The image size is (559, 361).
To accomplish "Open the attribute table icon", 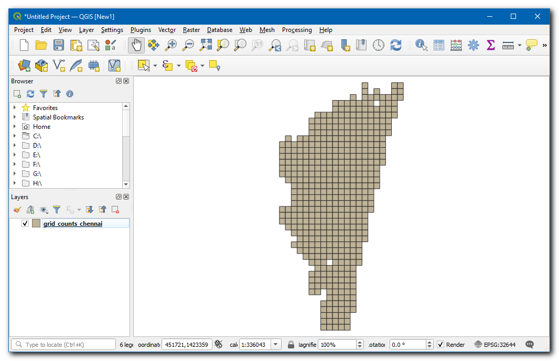I will click(x=439, y=45).
